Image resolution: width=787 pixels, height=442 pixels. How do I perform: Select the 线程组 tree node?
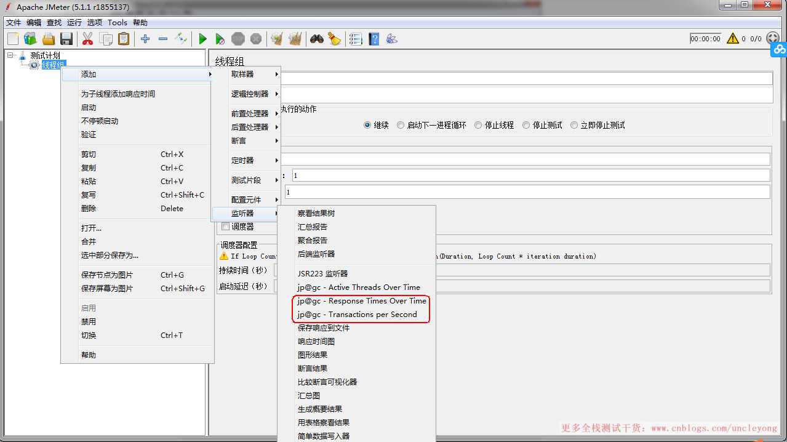53,65
